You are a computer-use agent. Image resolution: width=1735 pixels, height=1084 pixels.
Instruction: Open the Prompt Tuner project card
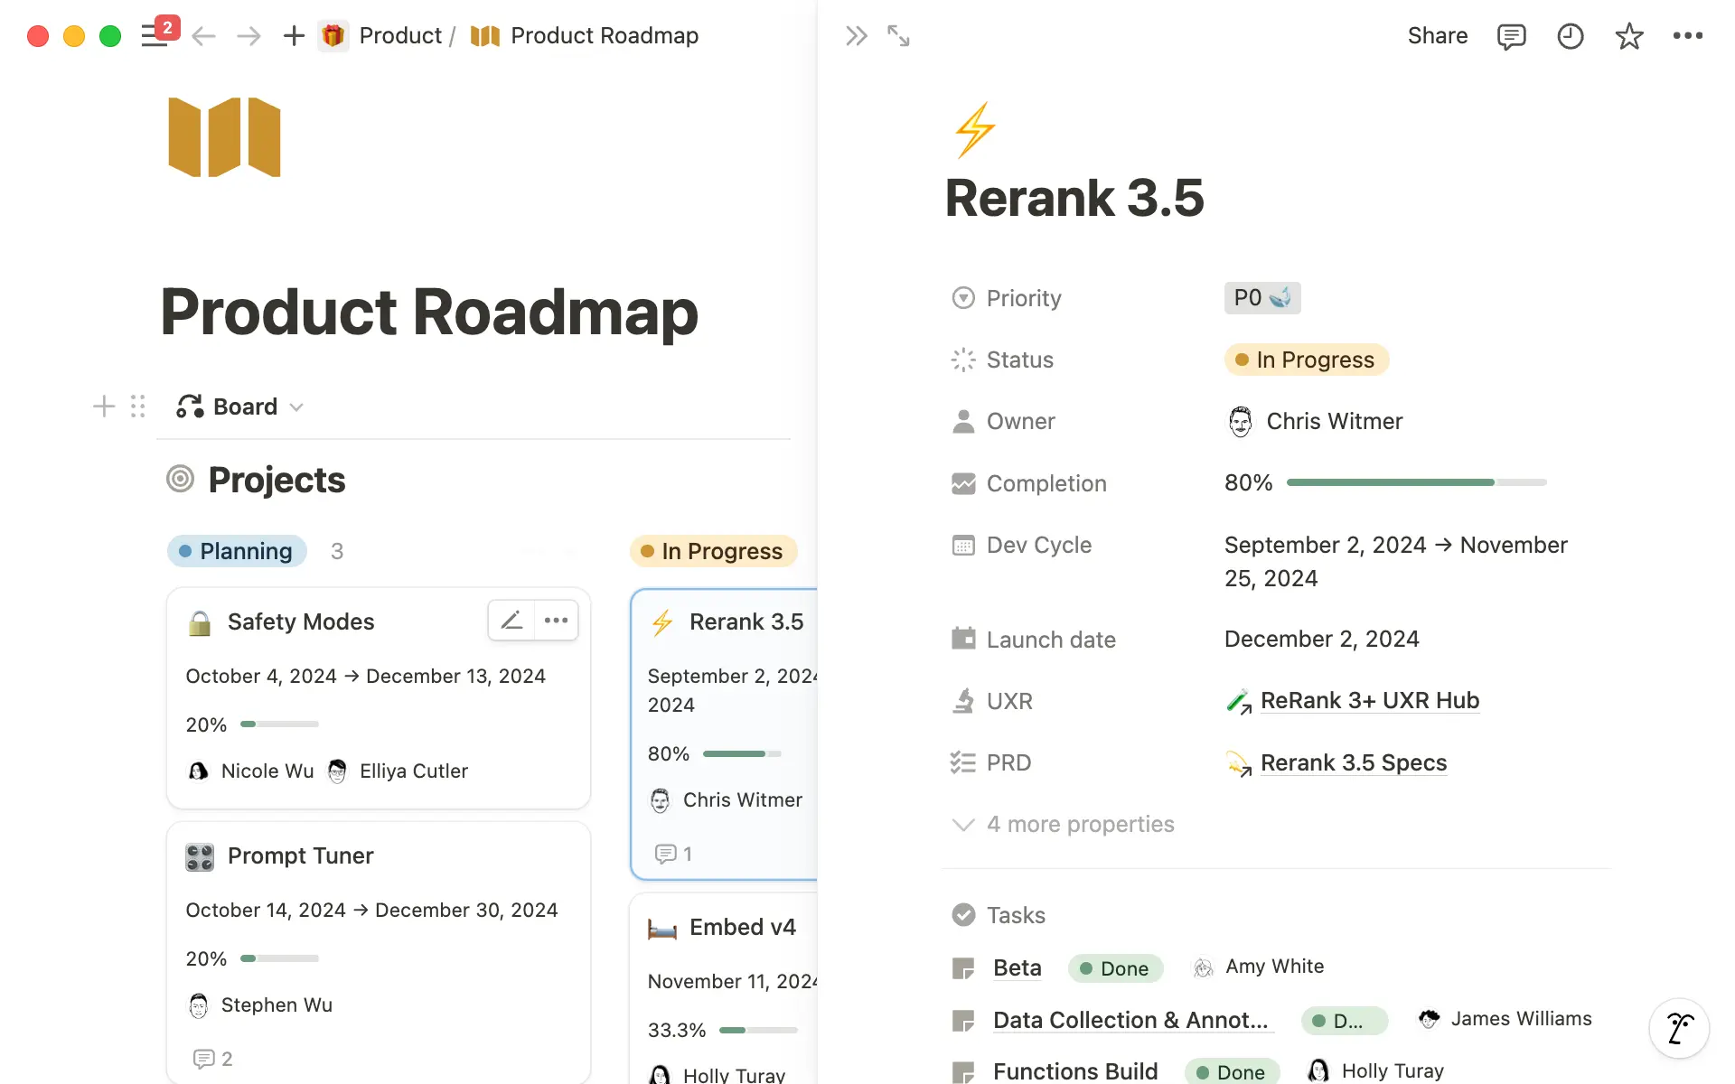point(300,855)
